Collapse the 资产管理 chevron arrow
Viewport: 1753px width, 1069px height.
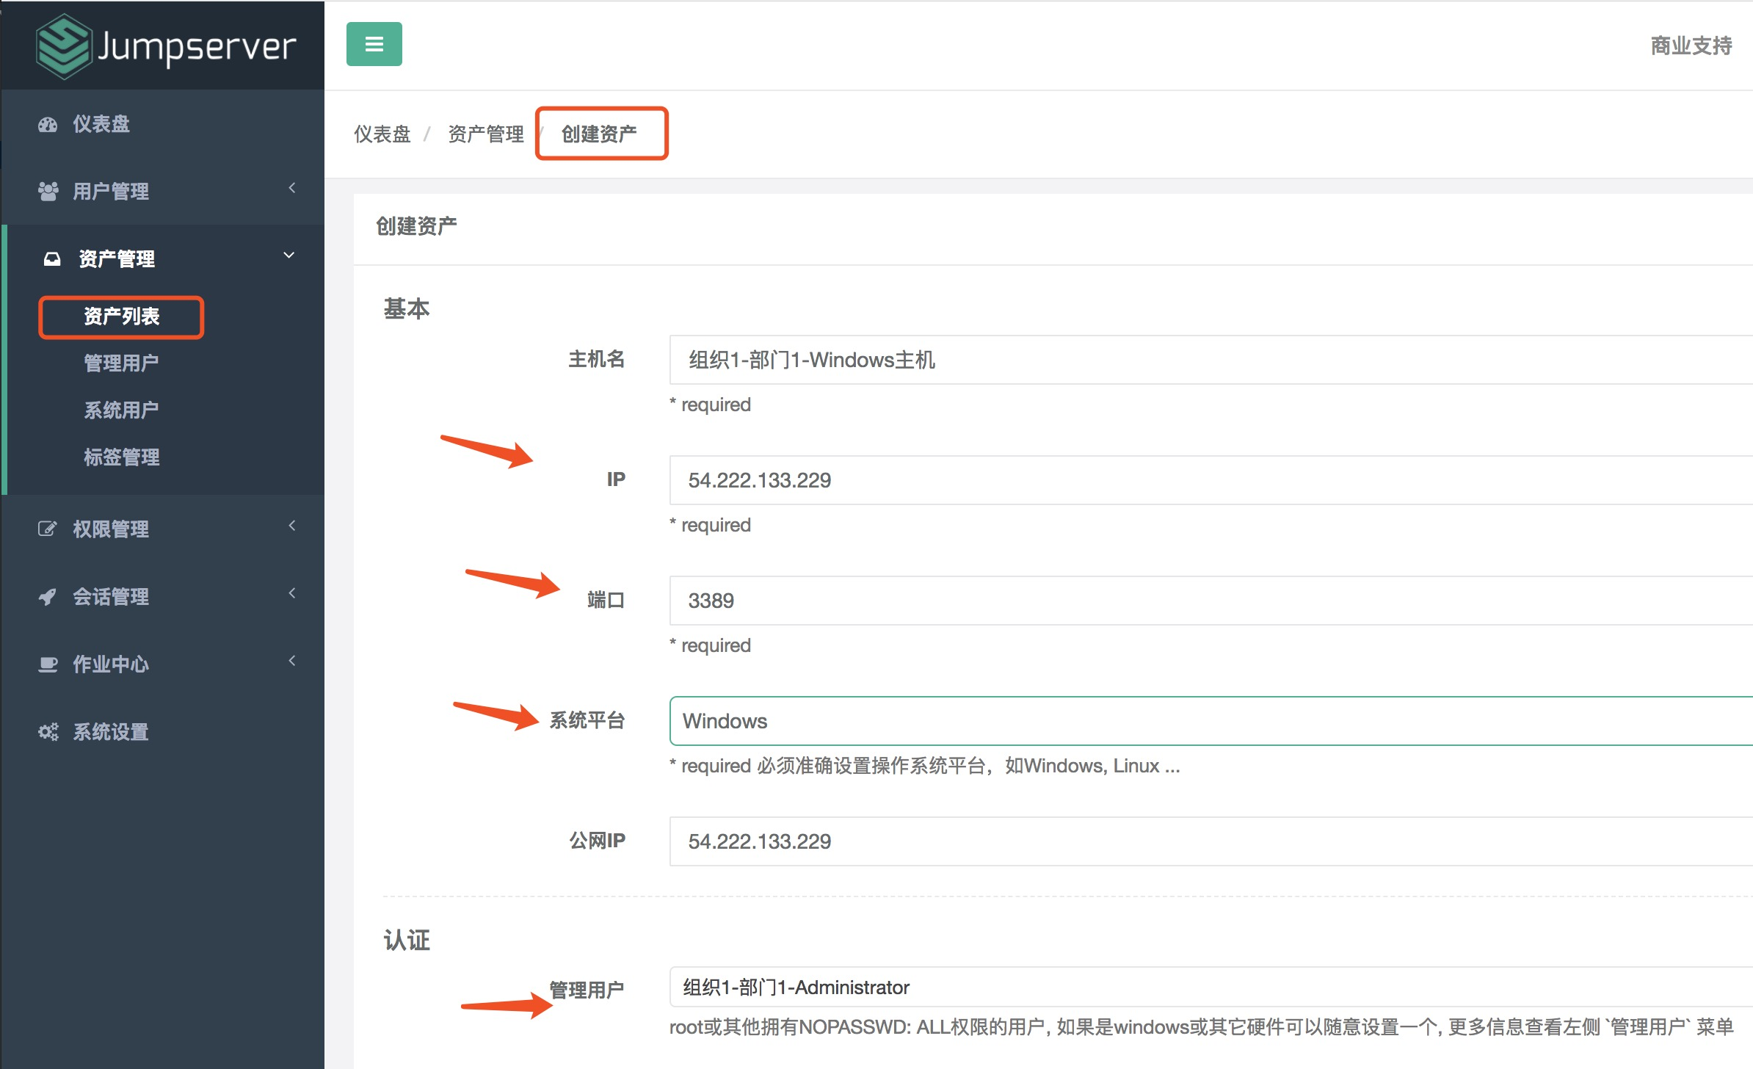point(288,256)
